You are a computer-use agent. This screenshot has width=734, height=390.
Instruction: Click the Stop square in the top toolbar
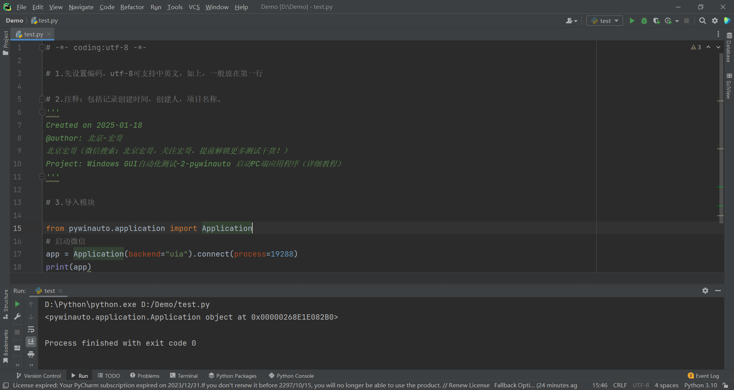tap(687, 21)
